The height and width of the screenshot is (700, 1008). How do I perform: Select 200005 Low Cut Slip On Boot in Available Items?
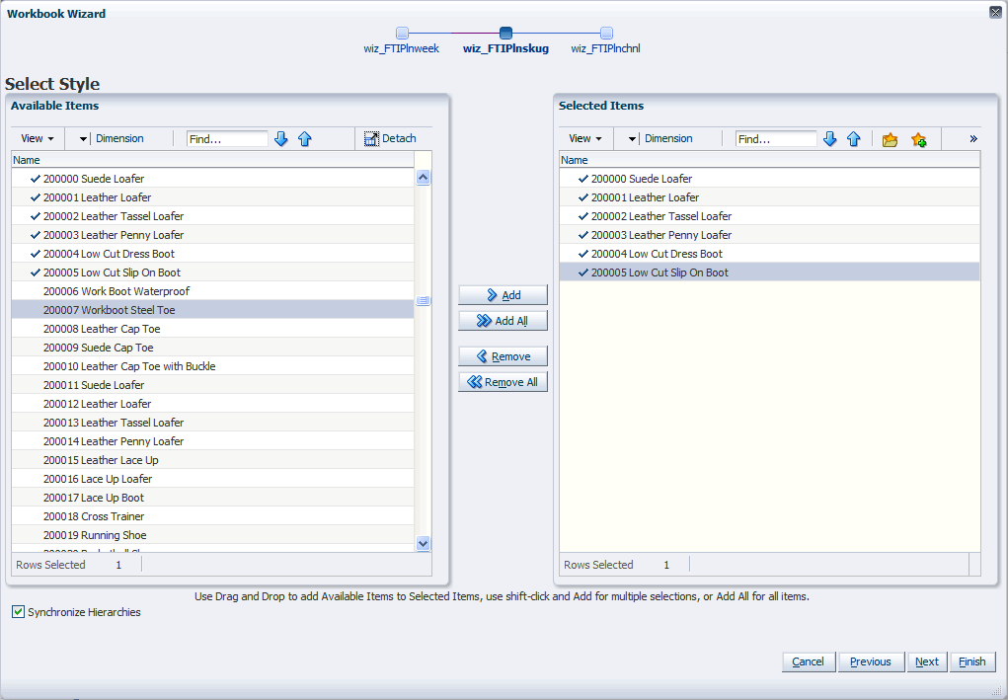tap(213, 272)
